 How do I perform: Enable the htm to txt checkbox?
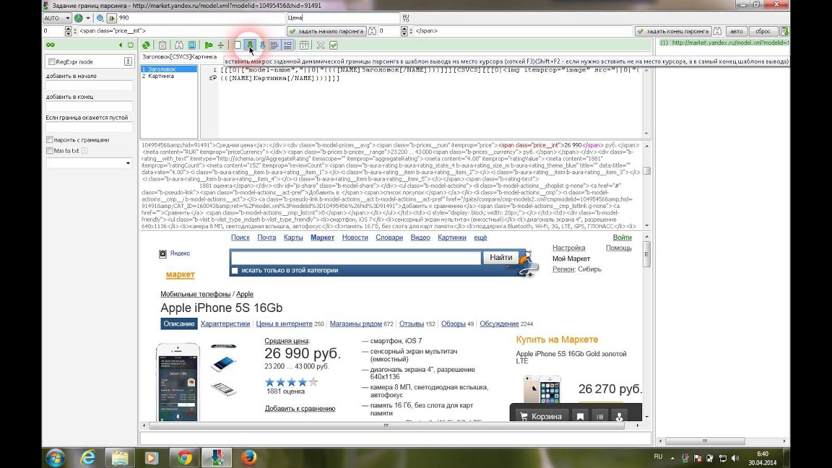click(50, 151)
